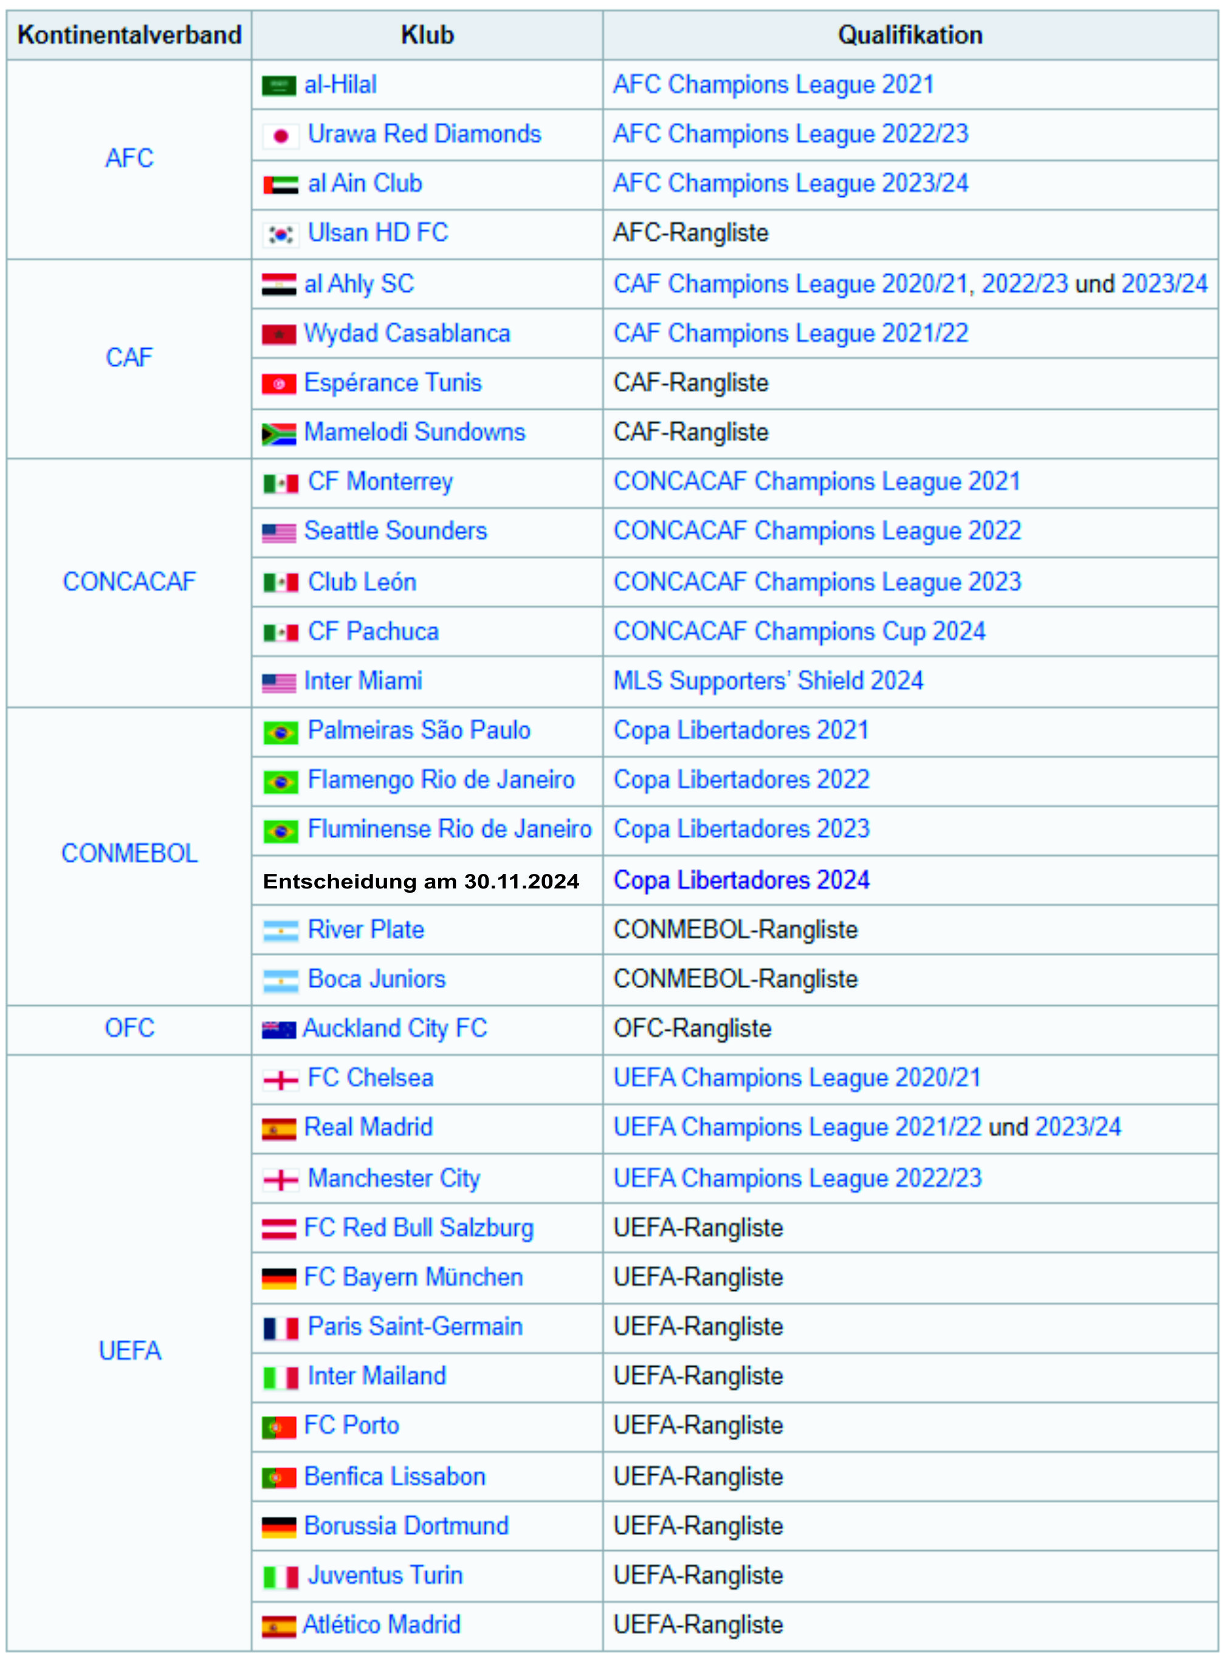Image resolution: width=1227 pixels, height=1656 pixels.
Task: Click the New Zealand flag beside Auckland City FC
Action: pos(280,1030)
